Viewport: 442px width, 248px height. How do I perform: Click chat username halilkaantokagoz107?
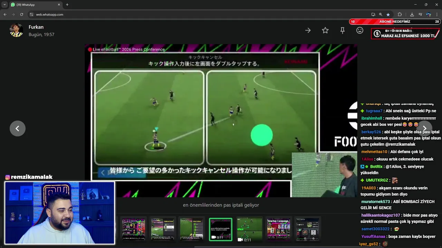pyautogui.click(x=381, y=215)
